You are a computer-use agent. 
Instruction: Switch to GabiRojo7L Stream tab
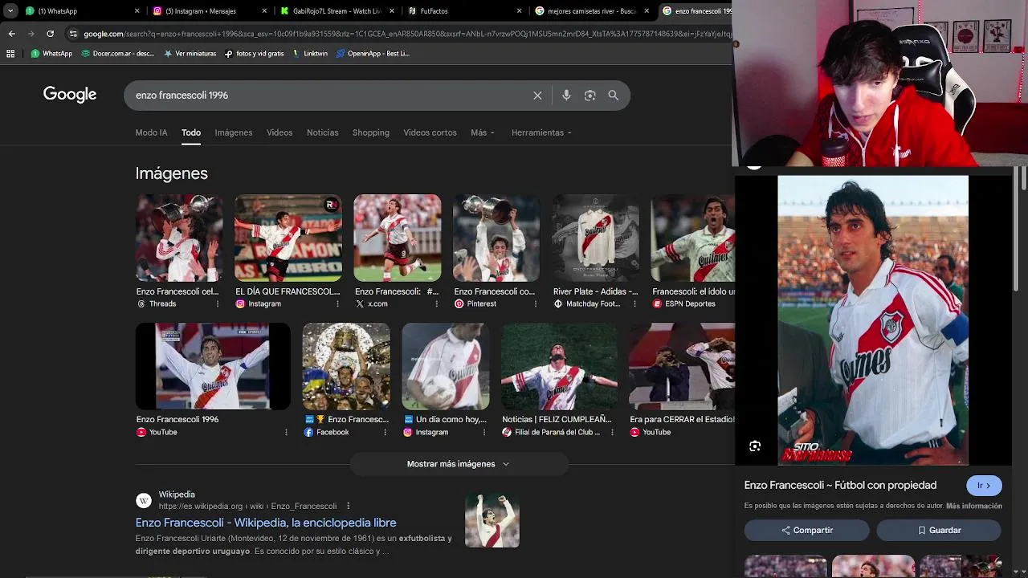click(x=336, y=11)
